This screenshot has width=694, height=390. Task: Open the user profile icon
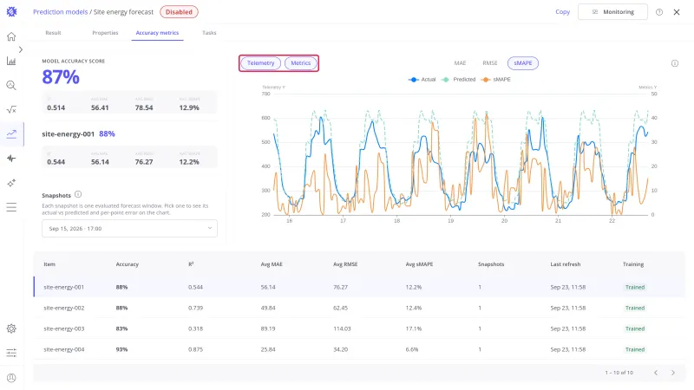coord(11,378)
